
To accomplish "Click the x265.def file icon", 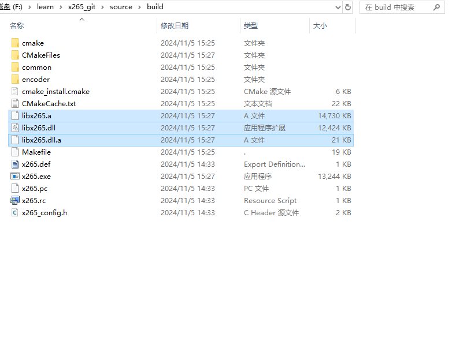I will [x=15, y=164].
